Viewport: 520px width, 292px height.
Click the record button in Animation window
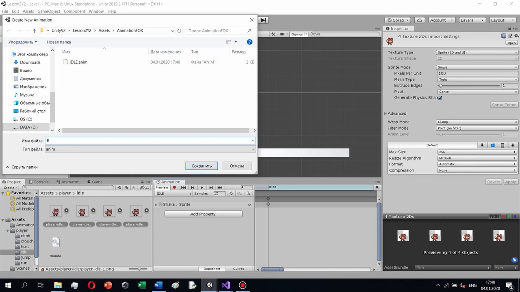coord(174,187)
